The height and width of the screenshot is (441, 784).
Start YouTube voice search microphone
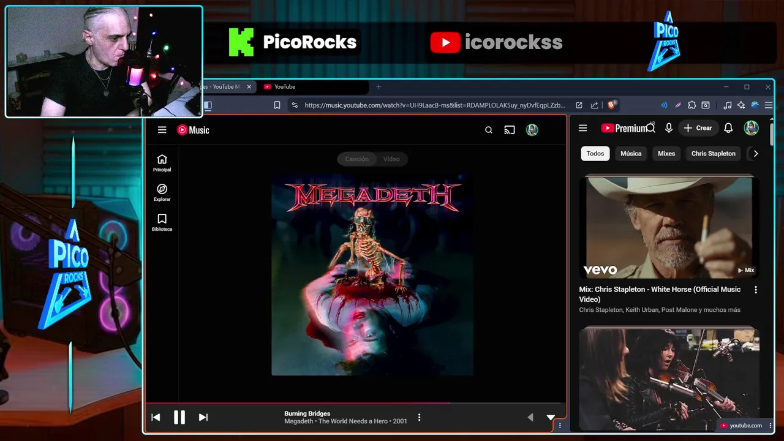point(669,128)
